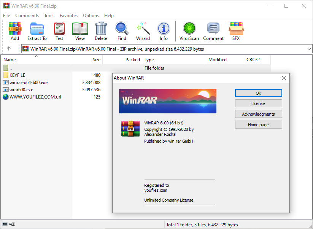The height and width of the screenshot is (229, 313).
Task: Click the 'WinRAR 6.00 (64-bit)' version text
Action: (x=164, y=123)
